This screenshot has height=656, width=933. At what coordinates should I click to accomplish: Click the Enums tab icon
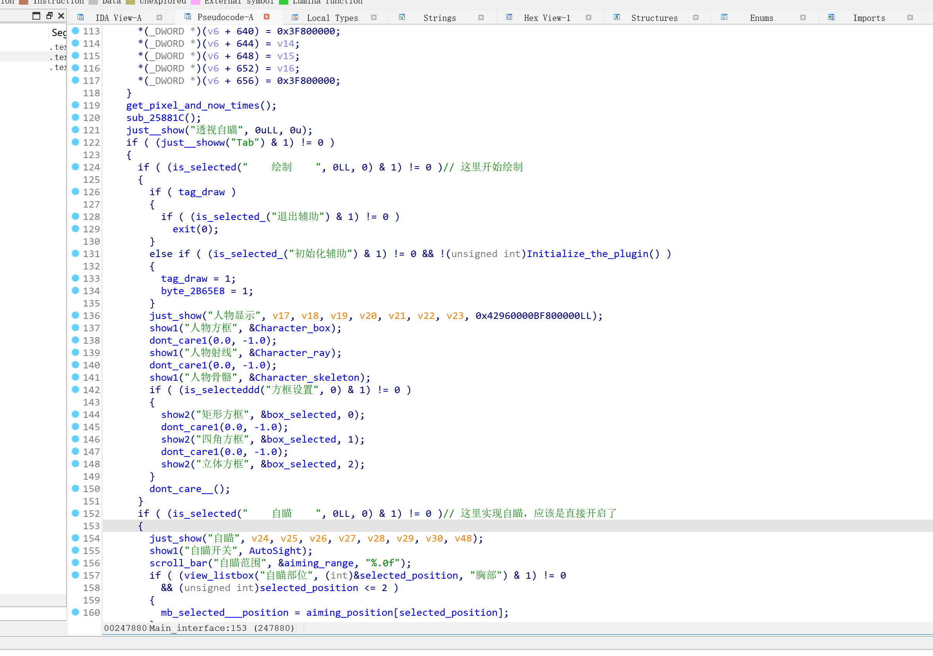724,17
